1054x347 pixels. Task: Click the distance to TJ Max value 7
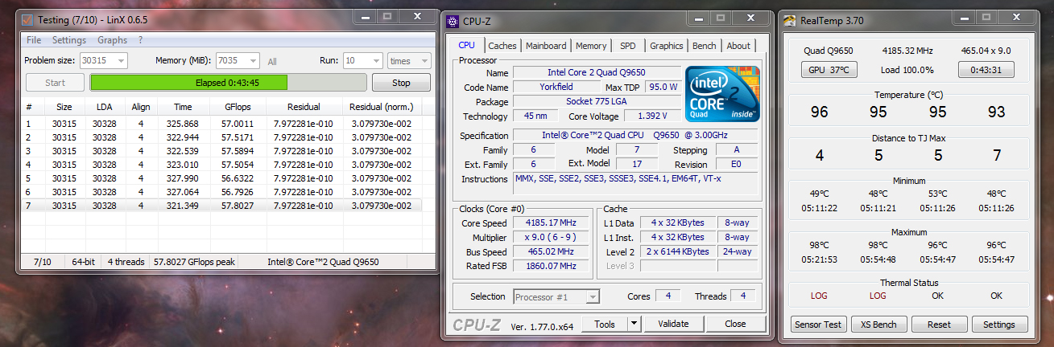(x=997, y=156)
